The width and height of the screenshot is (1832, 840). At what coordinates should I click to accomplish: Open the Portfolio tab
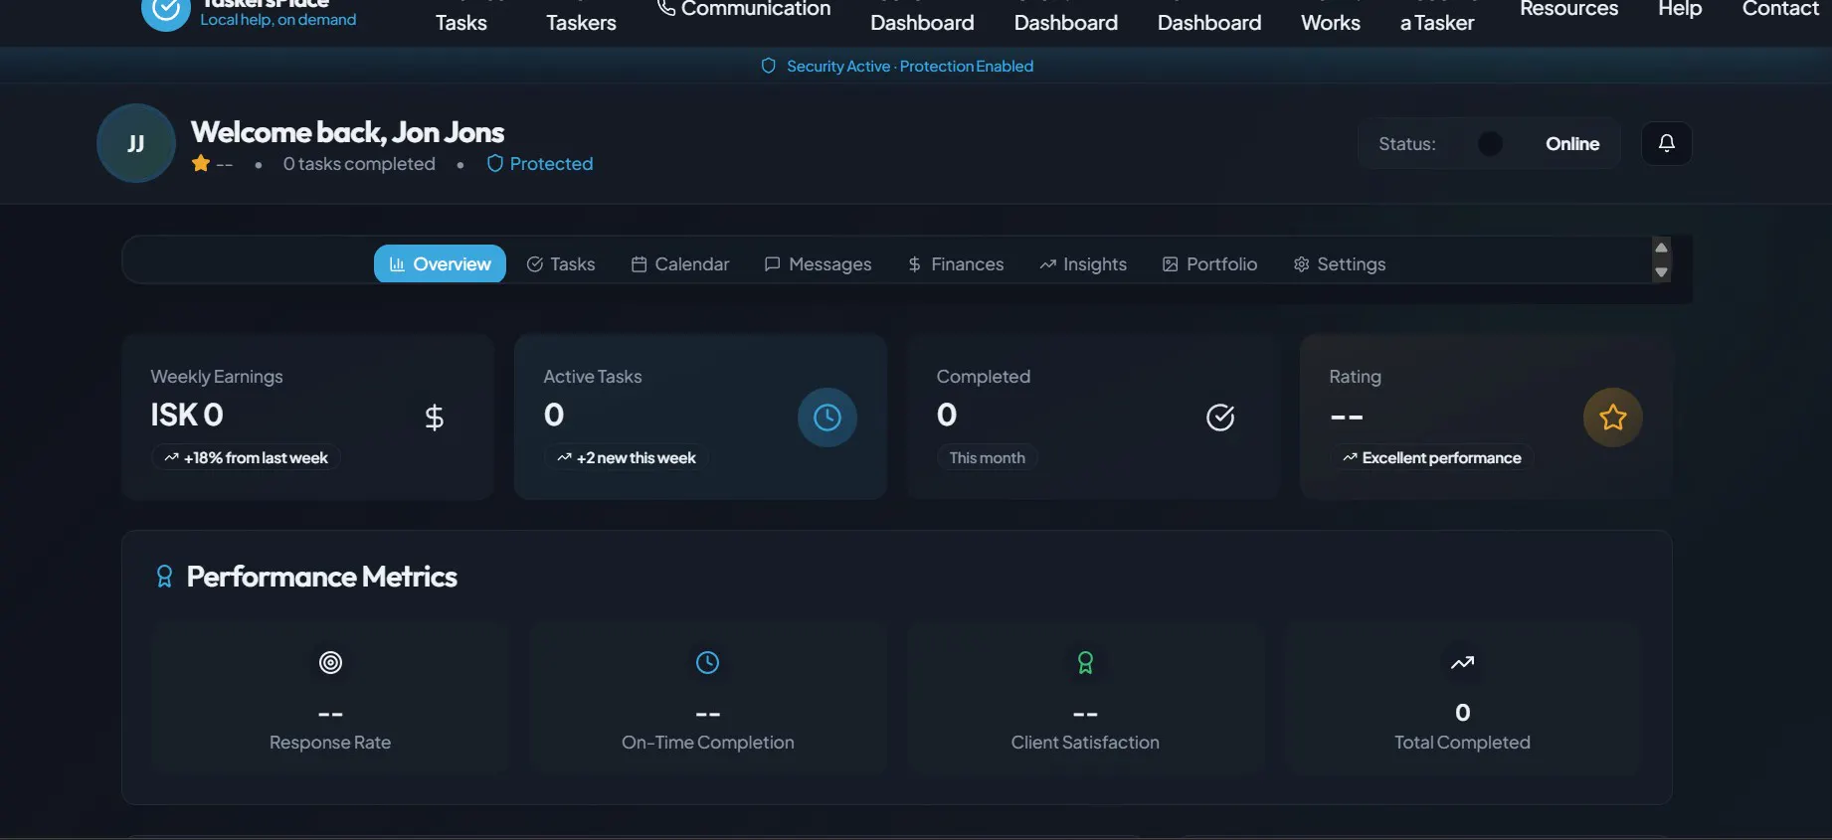(x=1209, y=263)
